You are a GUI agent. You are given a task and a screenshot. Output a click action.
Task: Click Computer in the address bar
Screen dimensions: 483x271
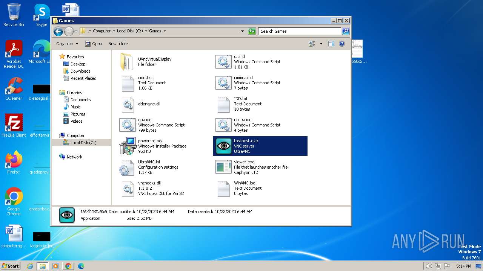(x=102, y=31)
